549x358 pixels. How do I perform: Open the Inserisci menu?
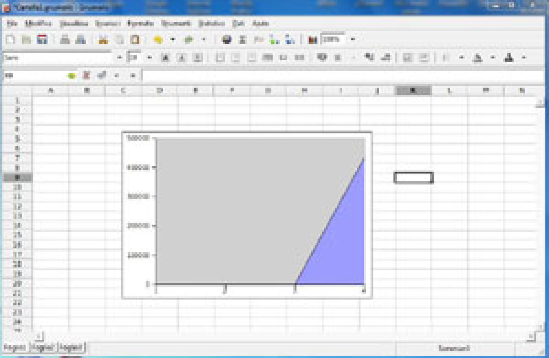tap(108, 23)
